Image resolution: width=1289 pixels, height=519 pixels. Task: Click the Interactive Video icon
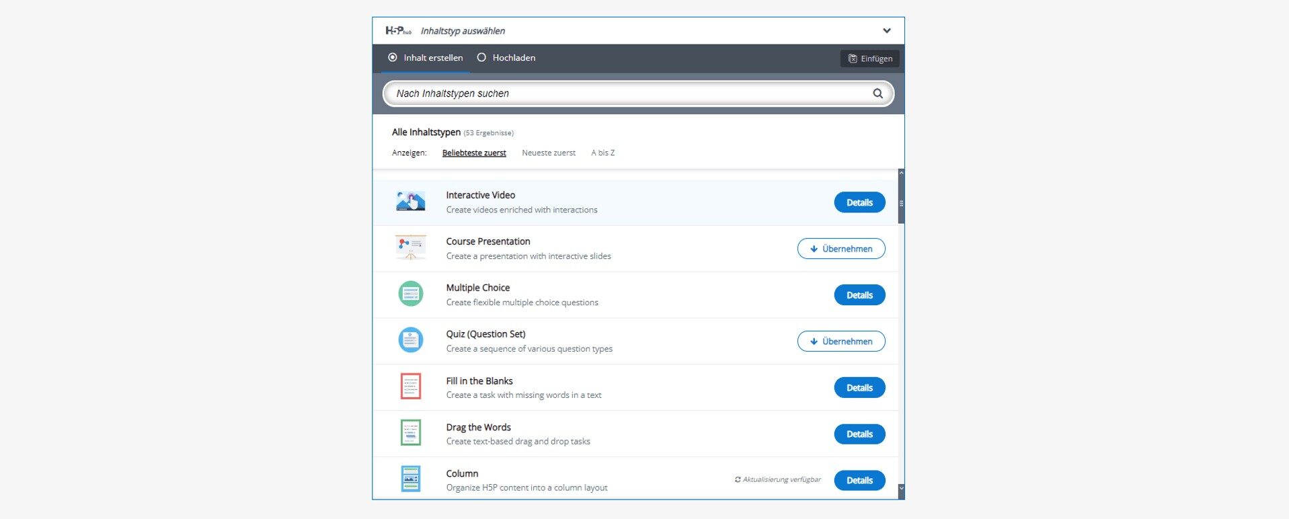pyautogui.click(x=410, y=202)
